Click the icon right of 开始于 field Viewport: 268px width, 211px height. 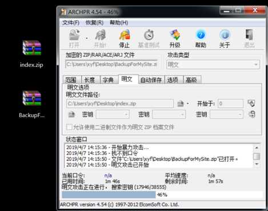251,103
